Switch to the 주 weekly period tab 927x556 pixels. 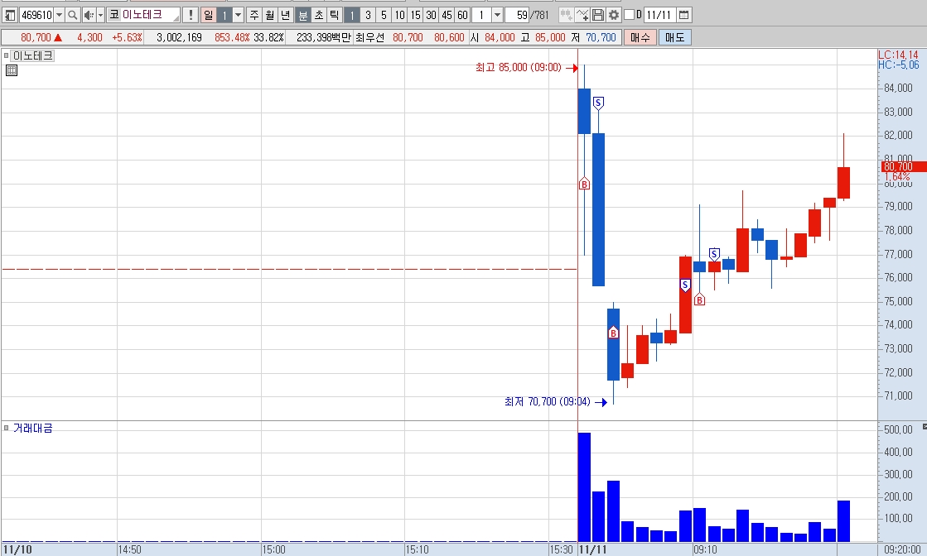pos(254,15)
